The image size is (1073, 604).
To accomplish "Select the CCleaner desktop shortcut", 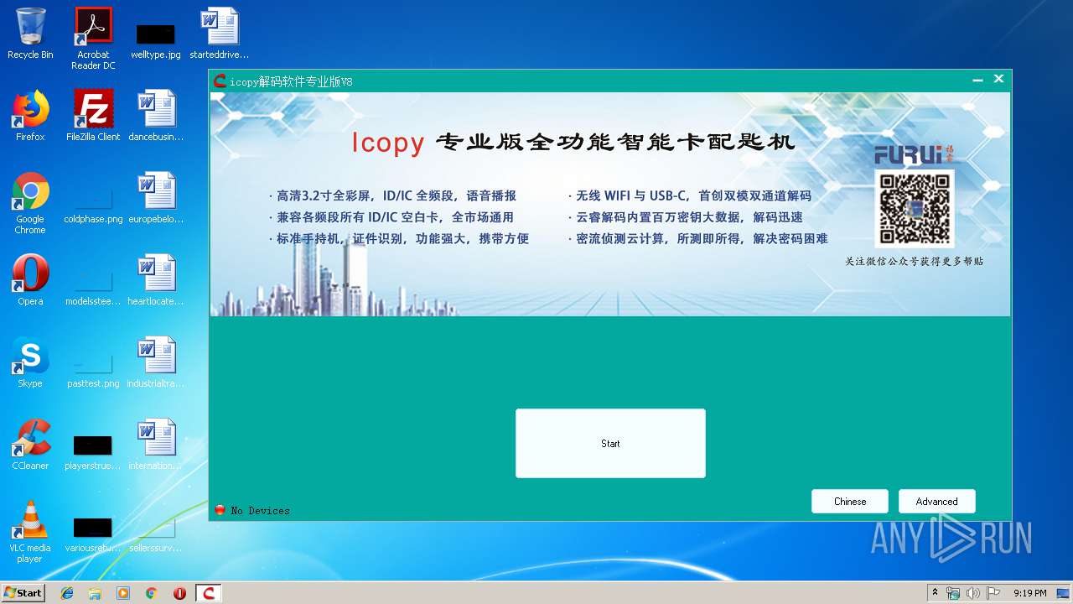I will 30,445.
